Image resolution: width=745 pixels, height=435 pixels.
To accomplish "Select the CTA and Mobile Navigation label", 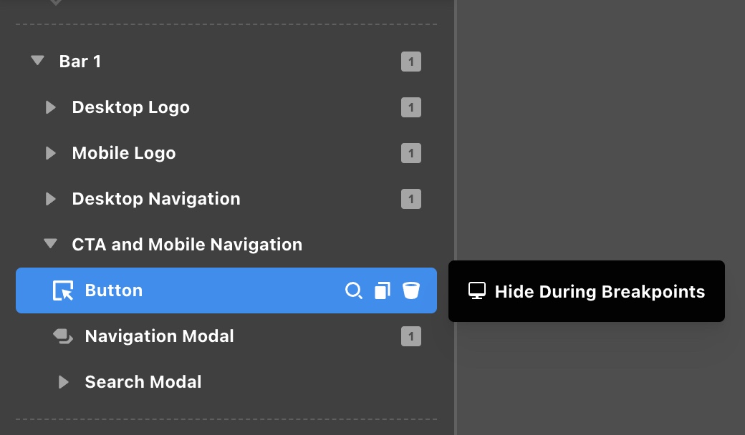I will (187, 245).
